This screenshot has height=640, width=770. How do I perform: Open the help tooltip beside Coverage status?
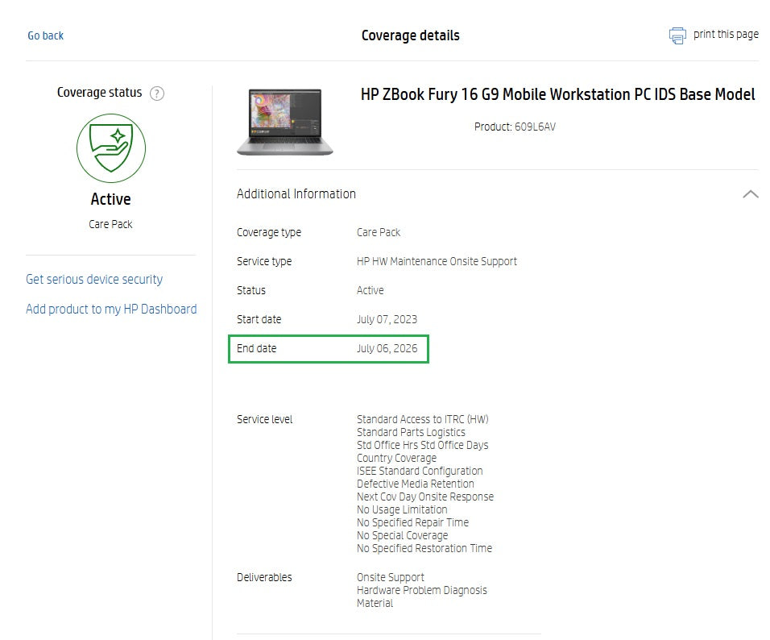click(156, 94)
